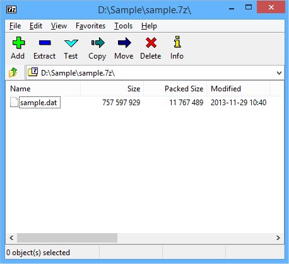Minimize the 7-Zip window
The width and height of the screenshot is (289, 264).
click(232, 9)
